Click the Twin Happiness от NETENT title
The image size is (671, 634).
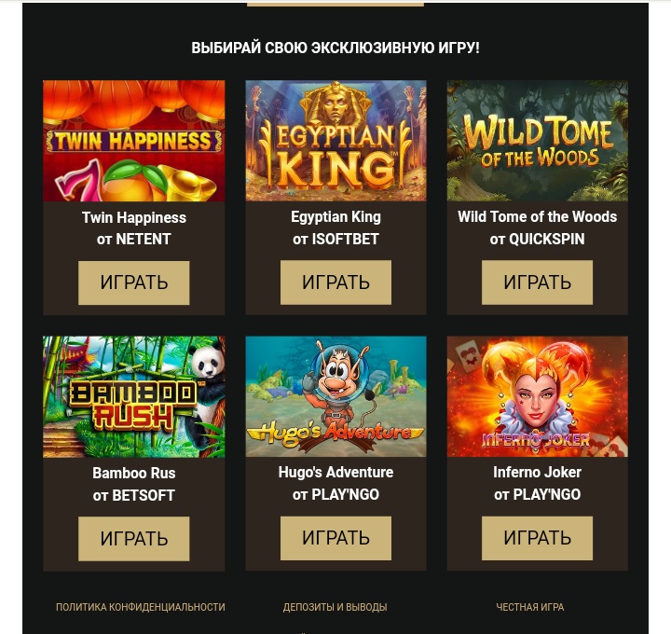[x=134, y=228]
